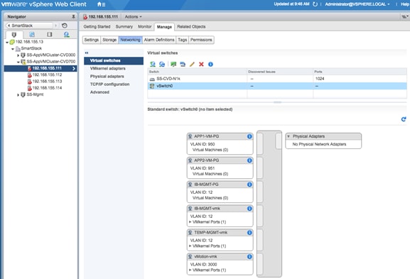Switch to the Getting Started tab
410x279 pixels.
97,27
